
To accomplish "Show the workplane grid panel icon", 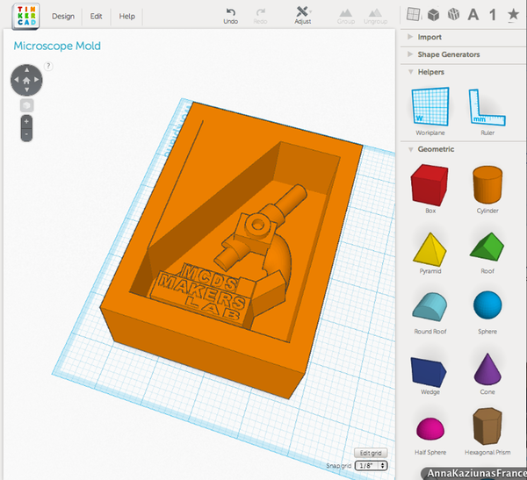I will point(413,14).
